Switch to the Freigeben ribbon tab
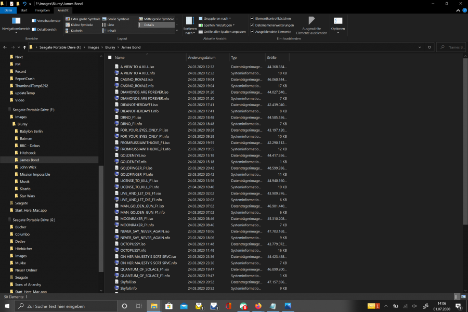Viewport: 468px width, 312px height. coord(43,10)
